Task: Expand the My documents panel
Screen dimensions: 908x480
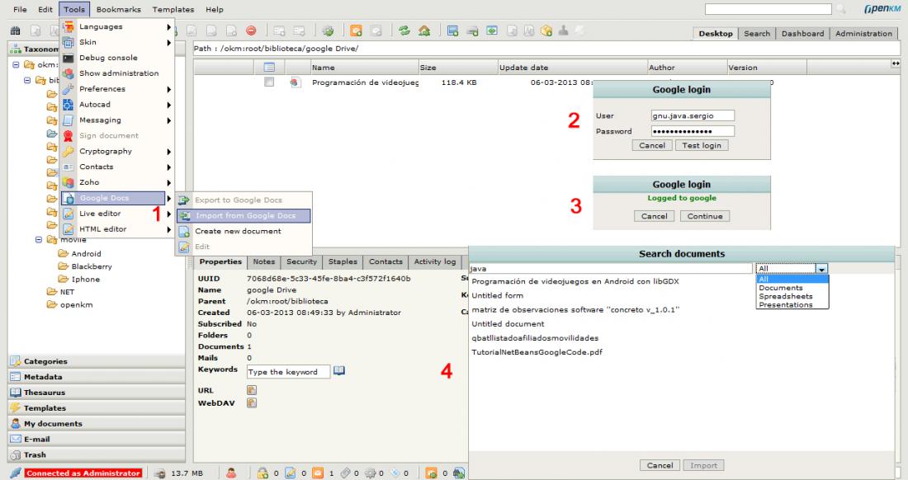Action: [97, 423]
